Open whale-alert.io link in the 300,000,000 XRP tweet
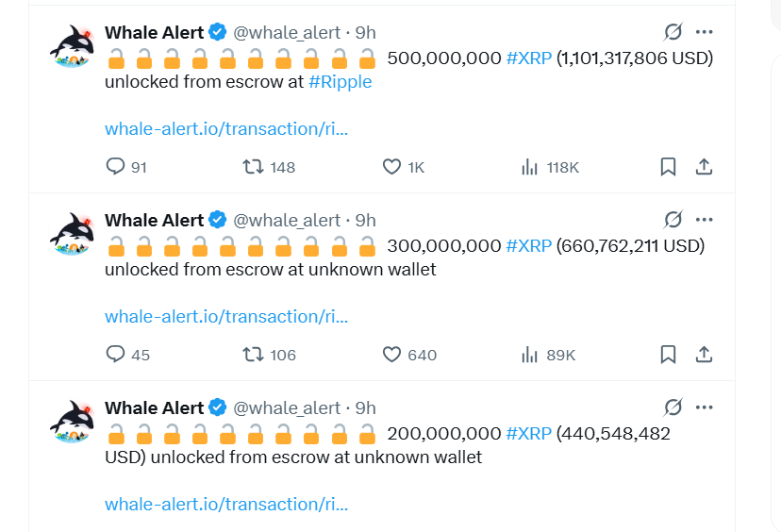Image resolution: width=781 pixels, height=532 pixels. pos(226,316)
